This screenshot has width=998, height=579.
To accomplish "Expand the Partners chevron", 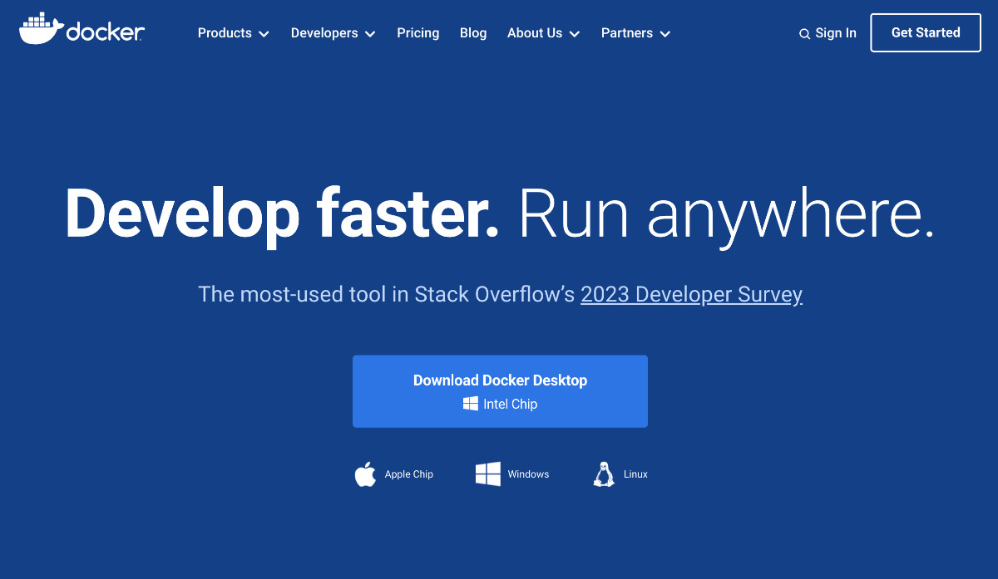I will (665, 34).
